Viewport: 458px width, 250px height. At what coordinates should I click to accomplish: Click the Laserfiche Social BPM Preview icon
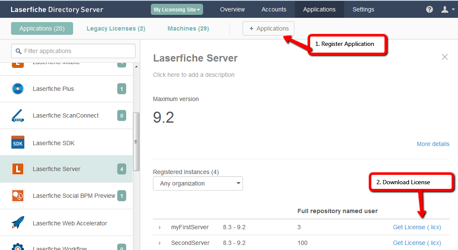click(18, 196)
